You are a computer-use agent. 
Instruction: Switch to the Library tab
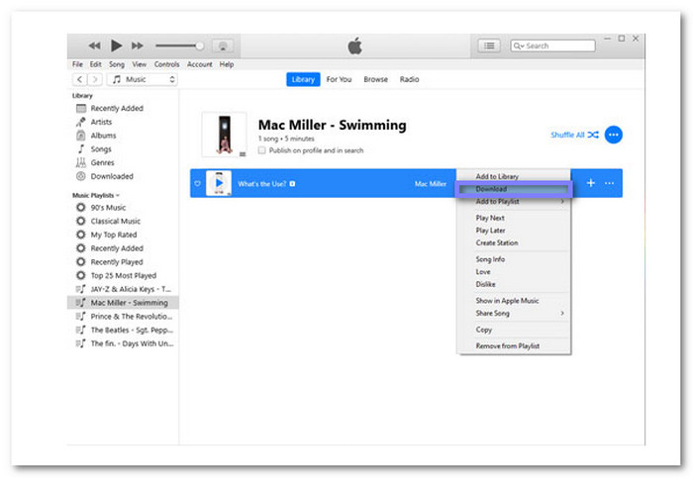[303, 79]
